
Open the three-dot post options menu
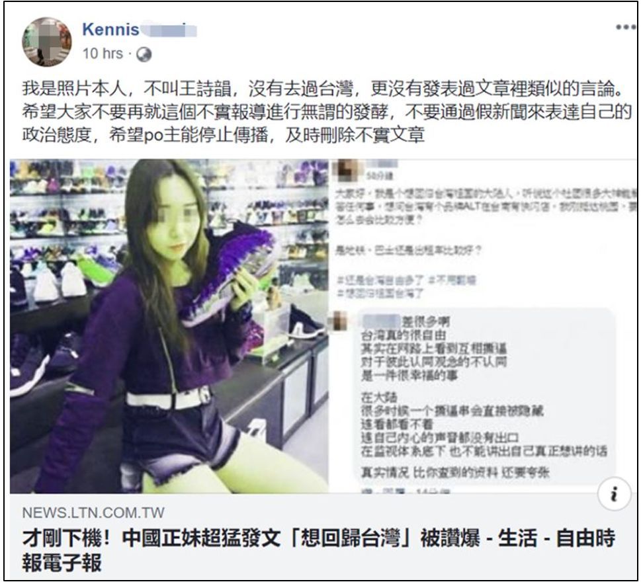click(x=625, y=28)
